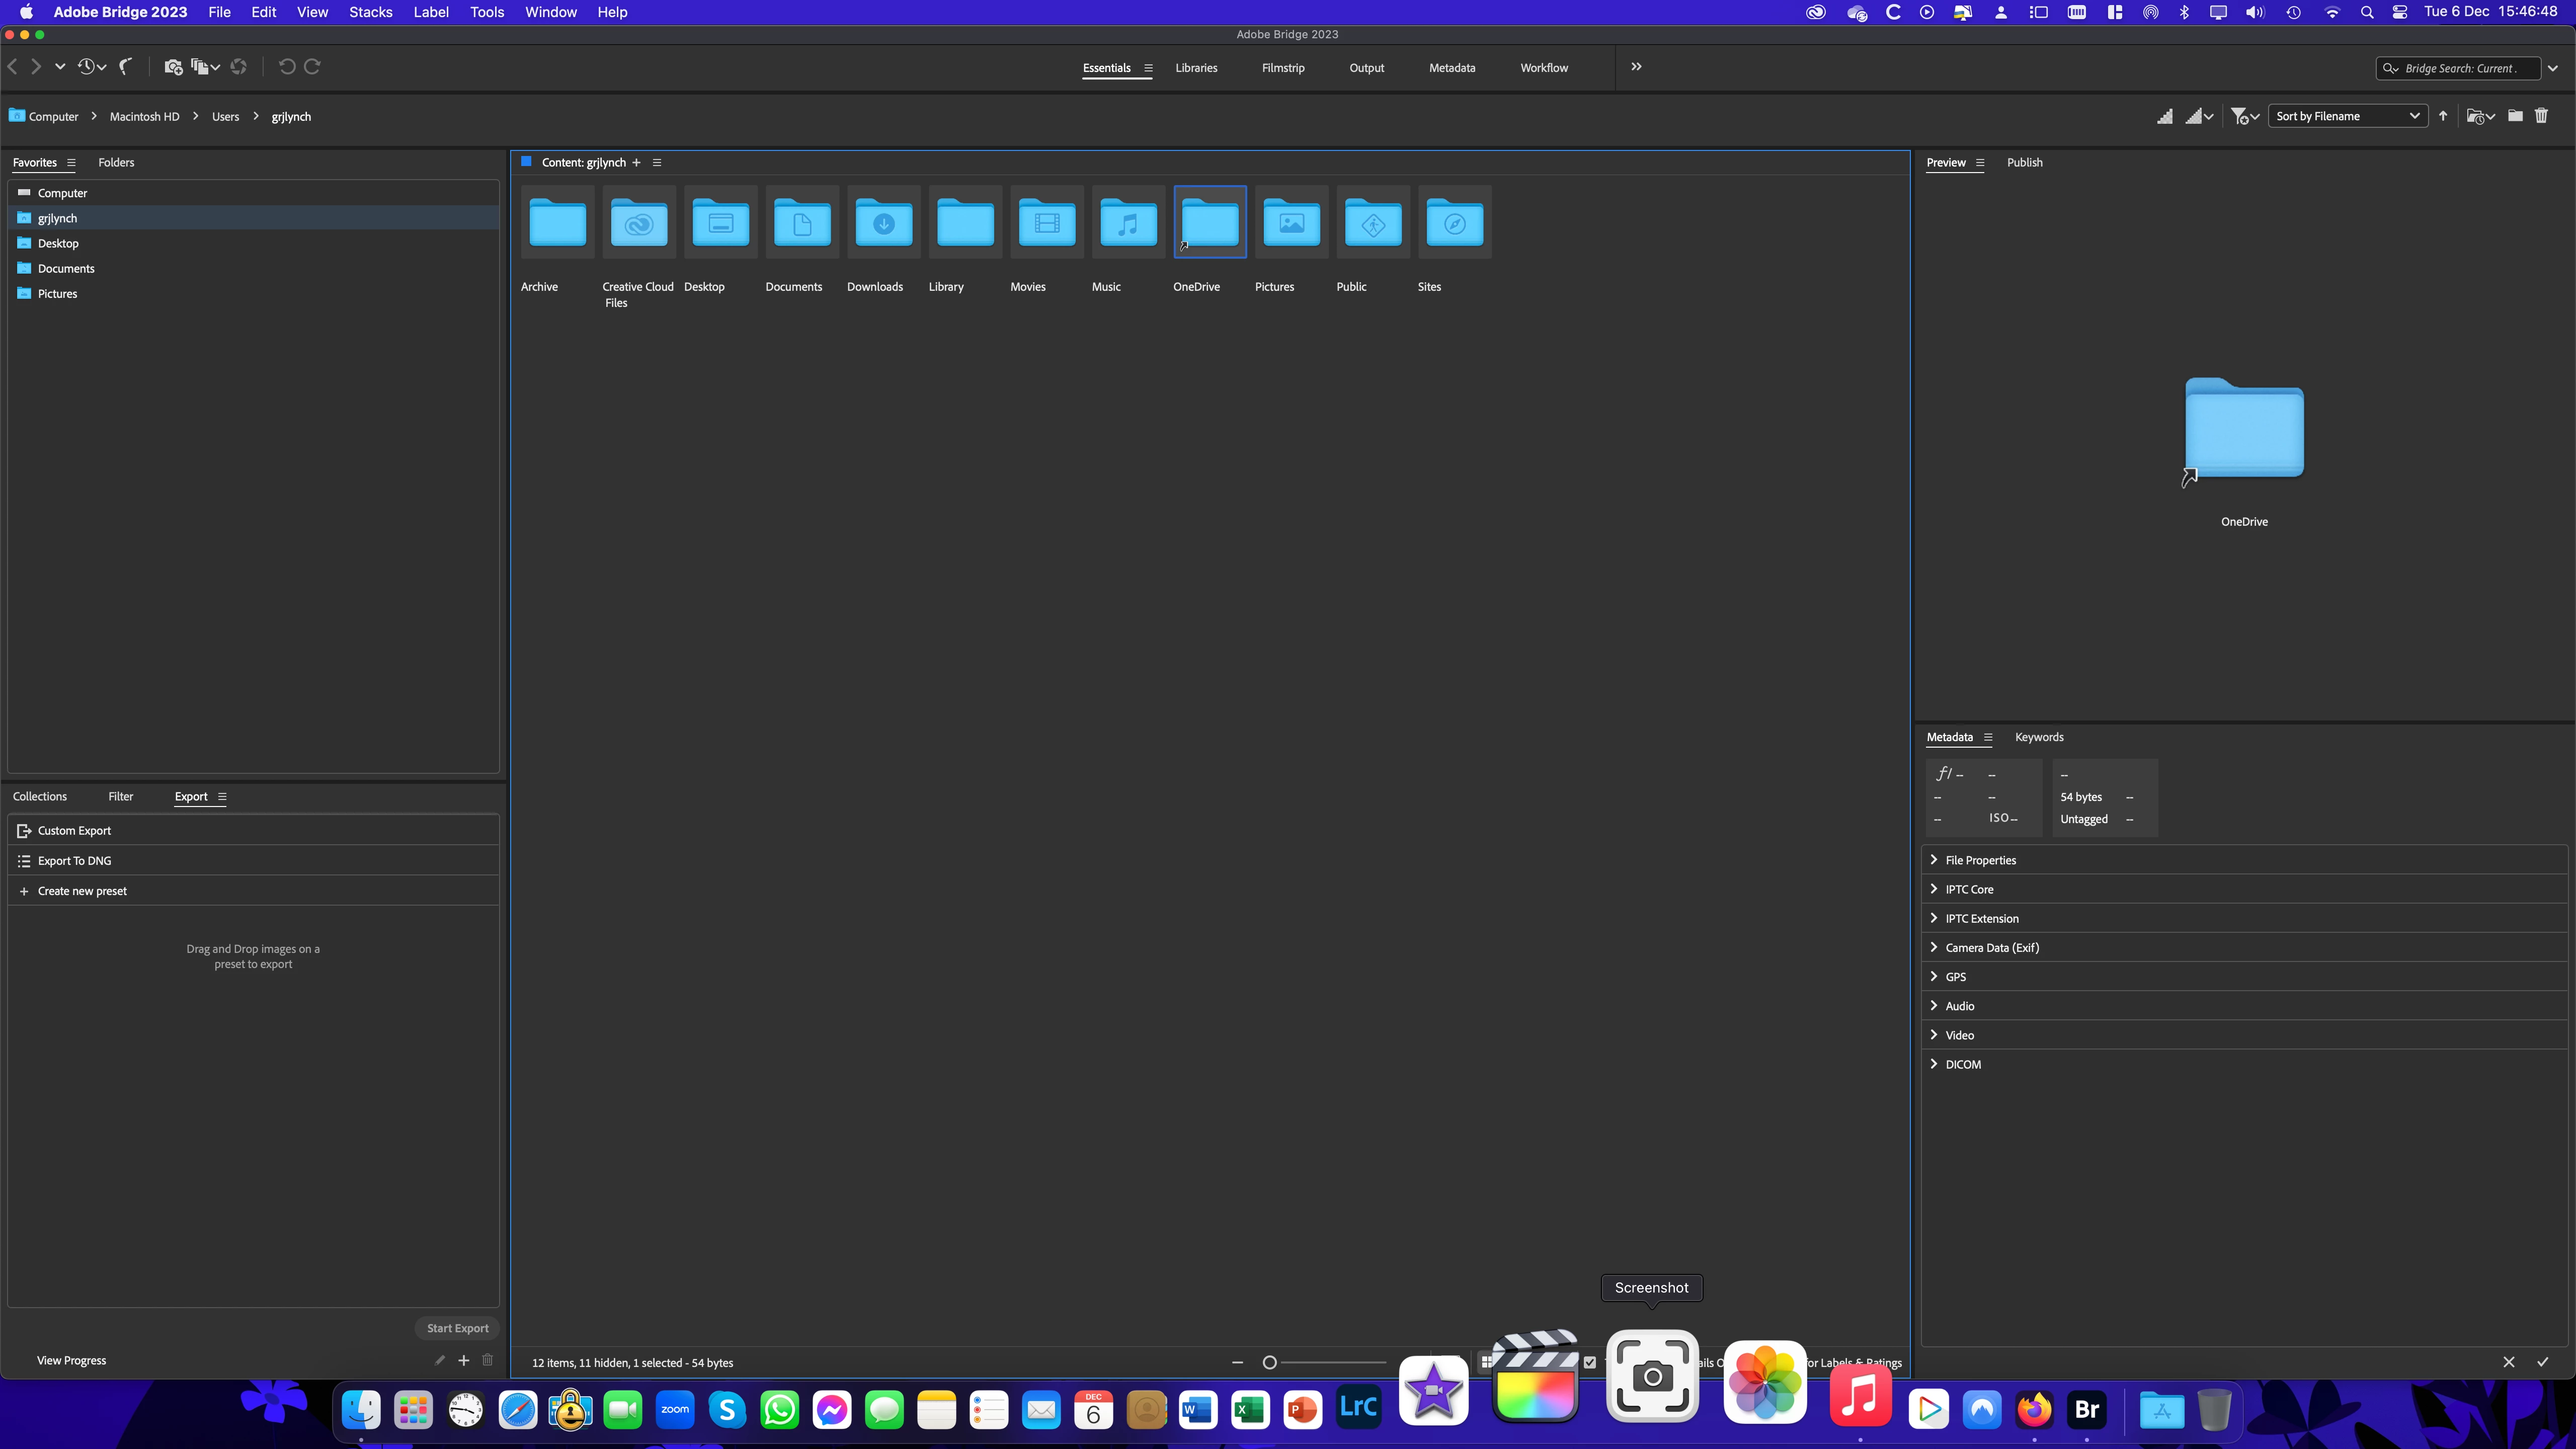This screenshot has height=1449, width=2576.
Task: Click the boomerang return-to-app icon
Action: coord(126,67)
